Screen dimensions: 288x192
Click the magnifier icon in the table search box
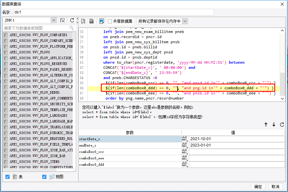coord(72,28)
